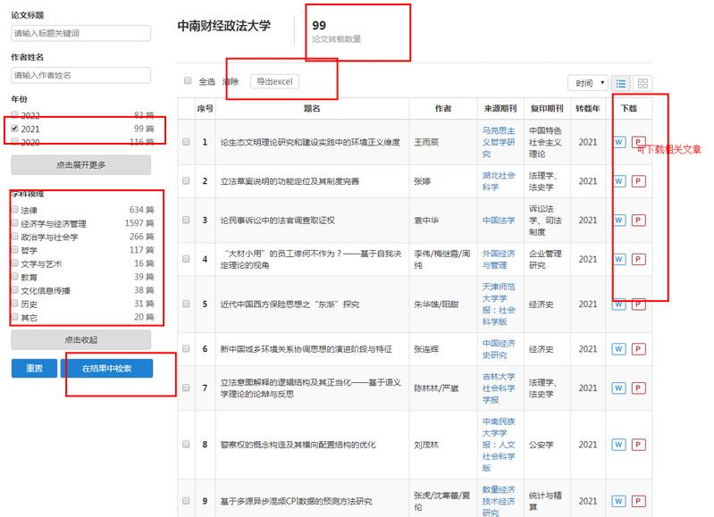Switch to grid view layout
The height and width of the screenshot is (517, 714).
(x=643, y=83)
